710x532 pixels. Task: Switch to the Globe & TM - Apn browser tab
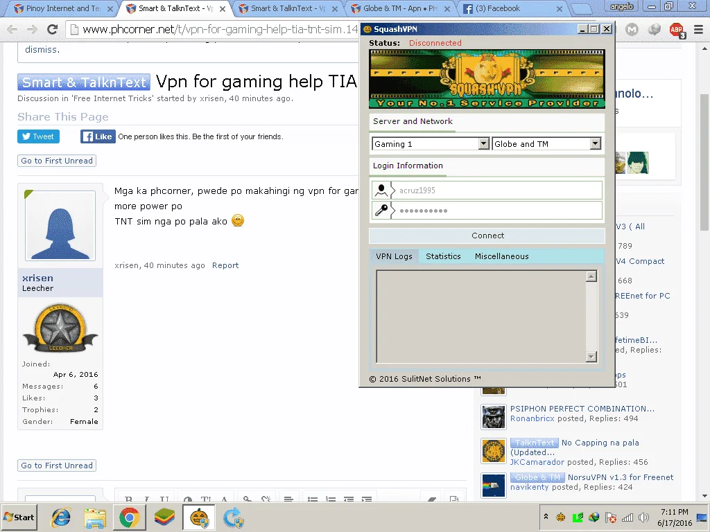[x=400, y=8]
